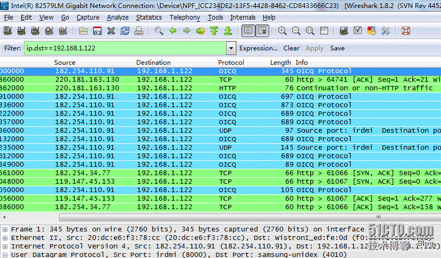Open filter history dropdown arrow
The image size is (441, 258).
click(231, 48)
